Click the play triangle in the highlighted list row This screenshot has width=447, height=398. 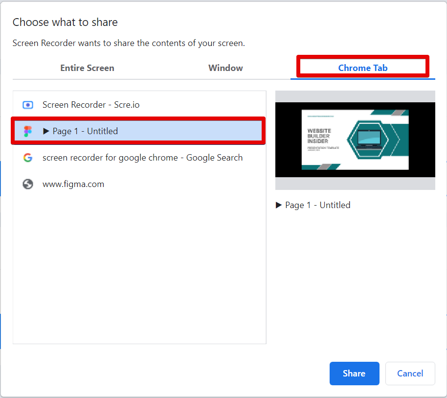pyautogui.click(x=46, y=131)
